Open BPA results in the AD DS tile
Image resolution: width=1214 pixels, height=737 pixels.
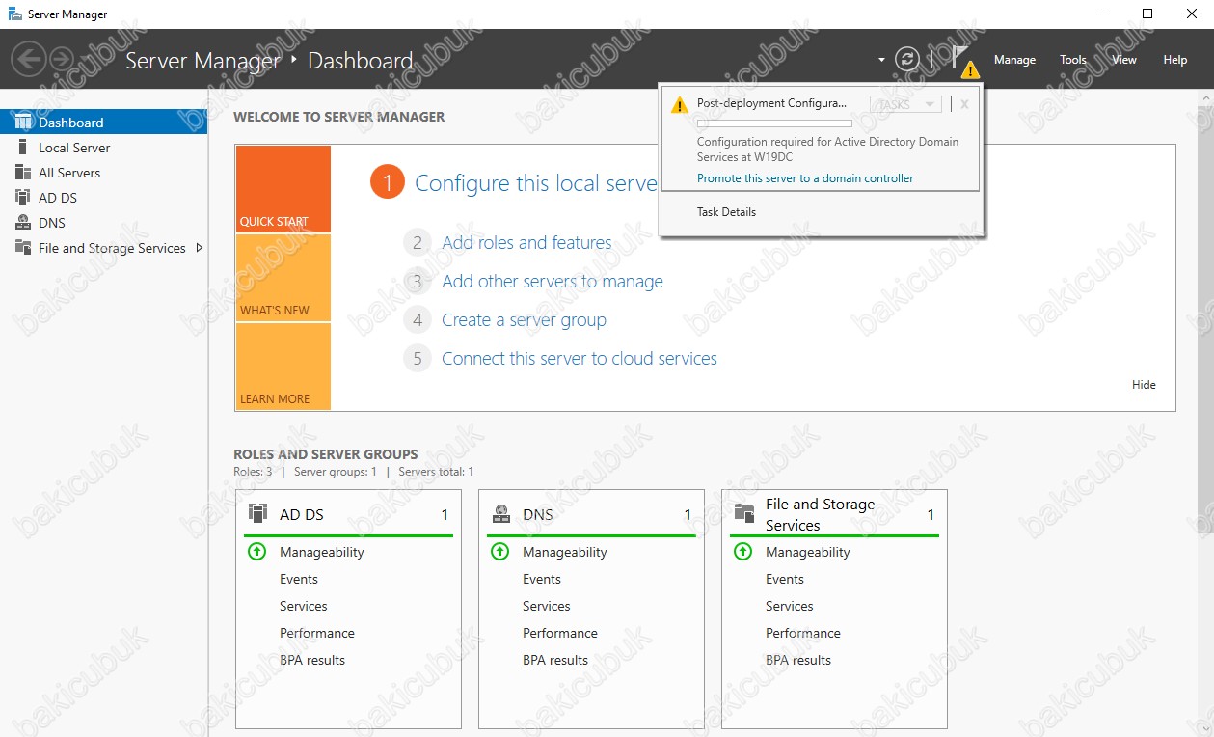coord(312,661)
